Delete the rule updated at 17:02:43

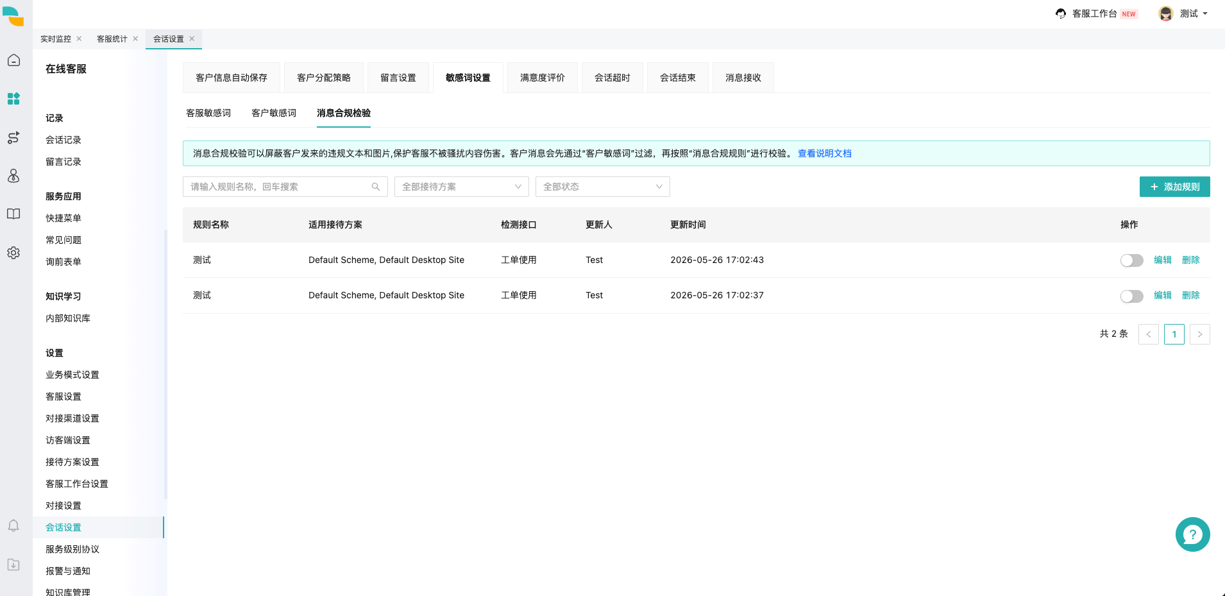pyautogui.click(x=1191, y=260)
